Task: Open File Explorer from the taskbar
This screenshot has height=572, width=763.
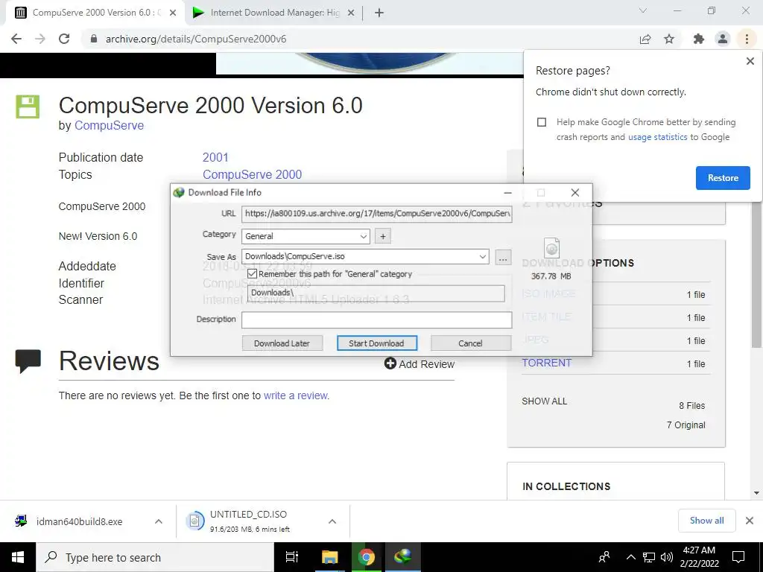Action: 329,557
